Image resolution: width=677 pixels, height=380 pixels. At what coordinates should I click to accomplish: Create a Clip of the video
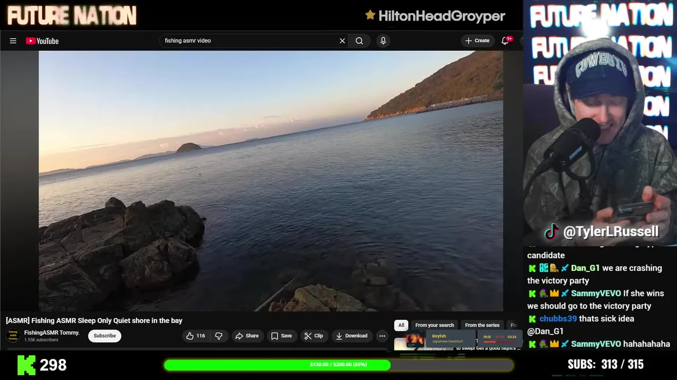click(x=314, y=336)
